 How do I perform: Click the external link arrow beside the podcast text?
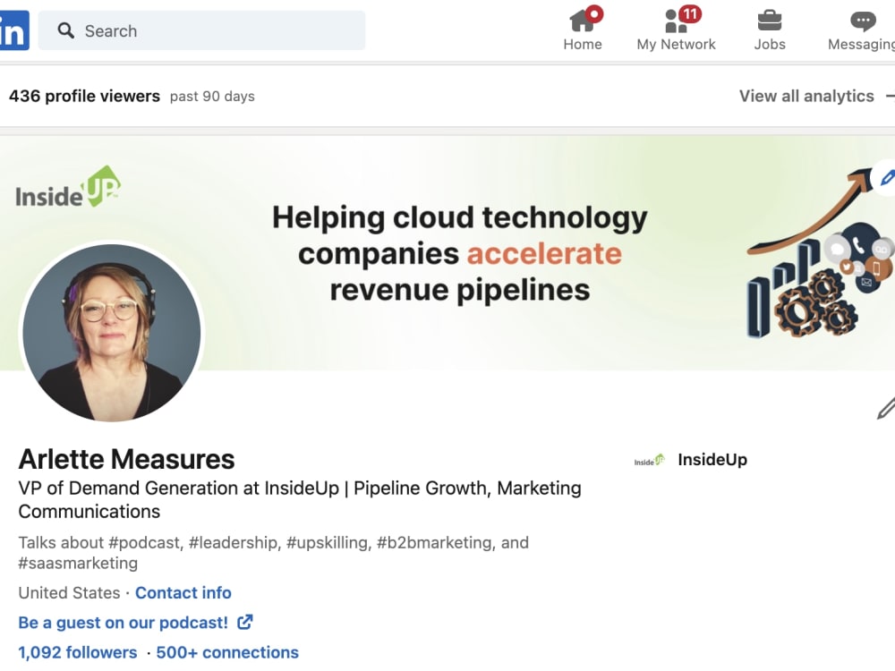pos(243,622)
